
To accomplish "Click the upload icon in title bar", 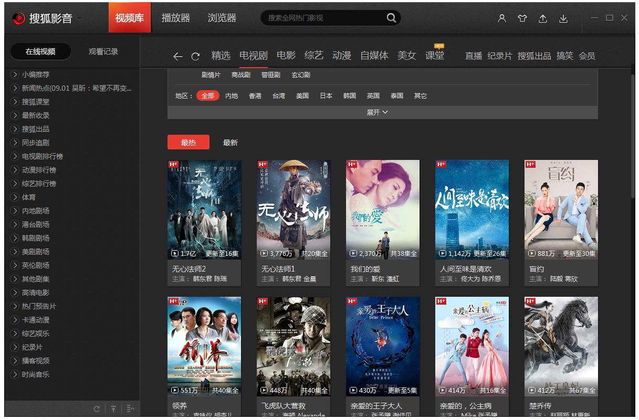I will (543, 18).
